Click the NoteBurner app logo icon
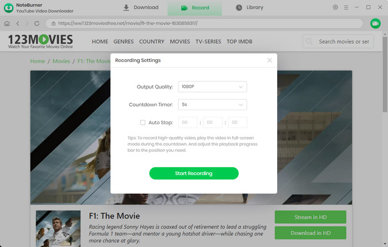The width and height of the screenshot is (388, 247). point(9,8)
